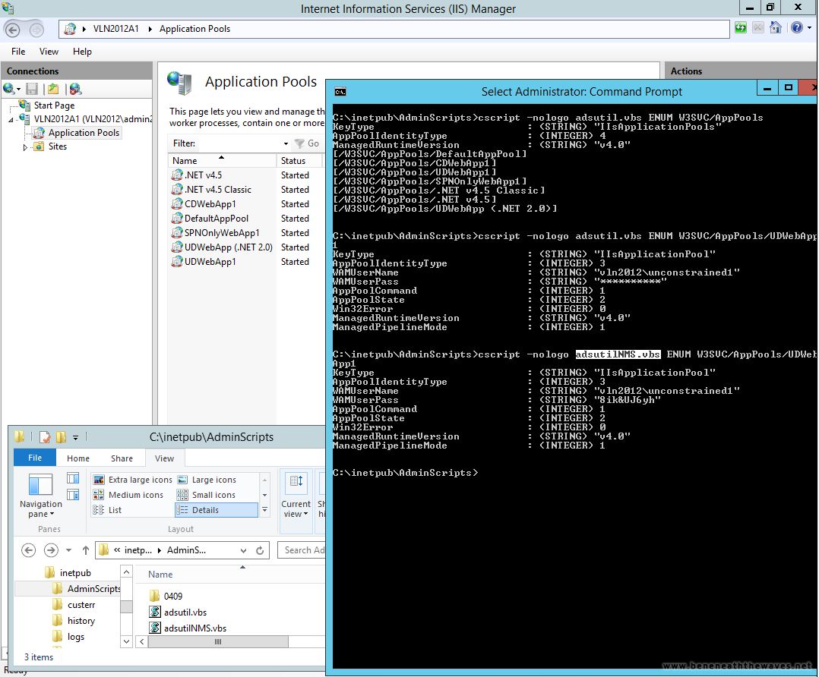Viewport: 819px width, 677px height.
Task: Click the IIS Manager Back navigation arrow
Action: tap(12, 30)
